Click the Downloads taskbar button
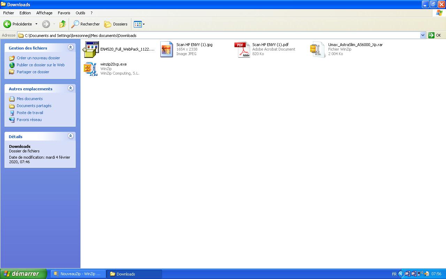This screenshot has width=446, height=279. [x=134, y=274]
